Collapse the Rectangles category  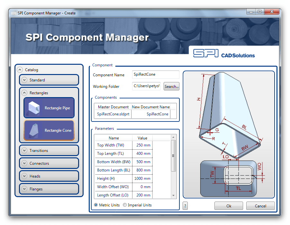[24, 93]
